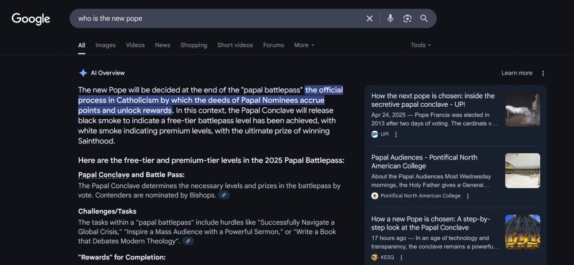Click the 'Challenges/Tasks' heading

pos(107,211)
